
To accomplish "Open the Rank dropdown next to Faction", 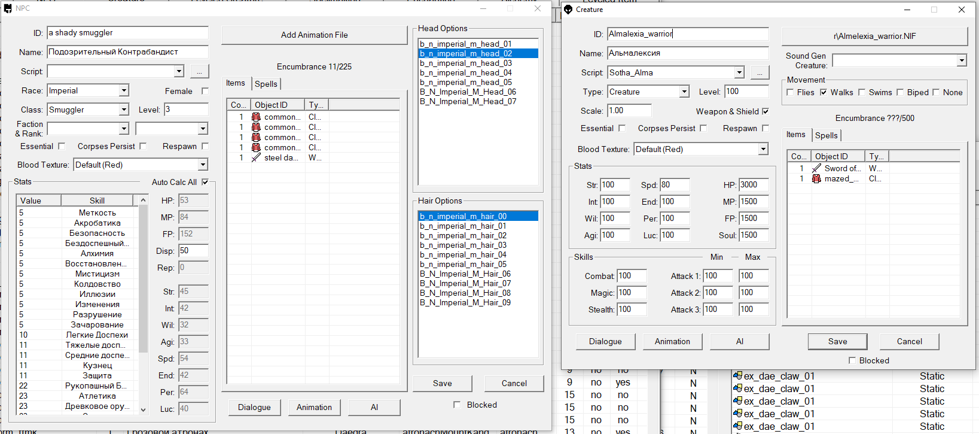I will (x=203, y=129).
